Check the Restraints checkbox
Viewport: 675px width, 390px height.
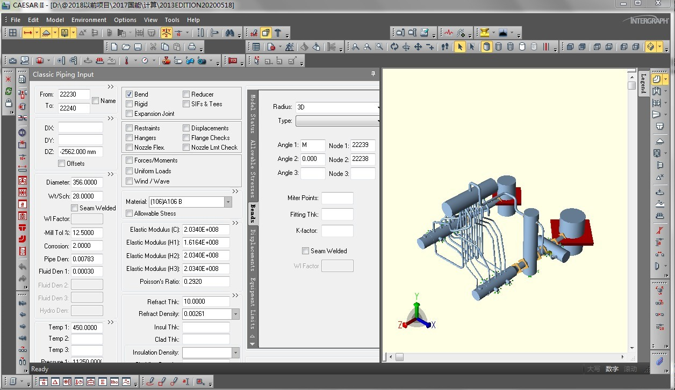pyautogui.click(x=129, y=128)
